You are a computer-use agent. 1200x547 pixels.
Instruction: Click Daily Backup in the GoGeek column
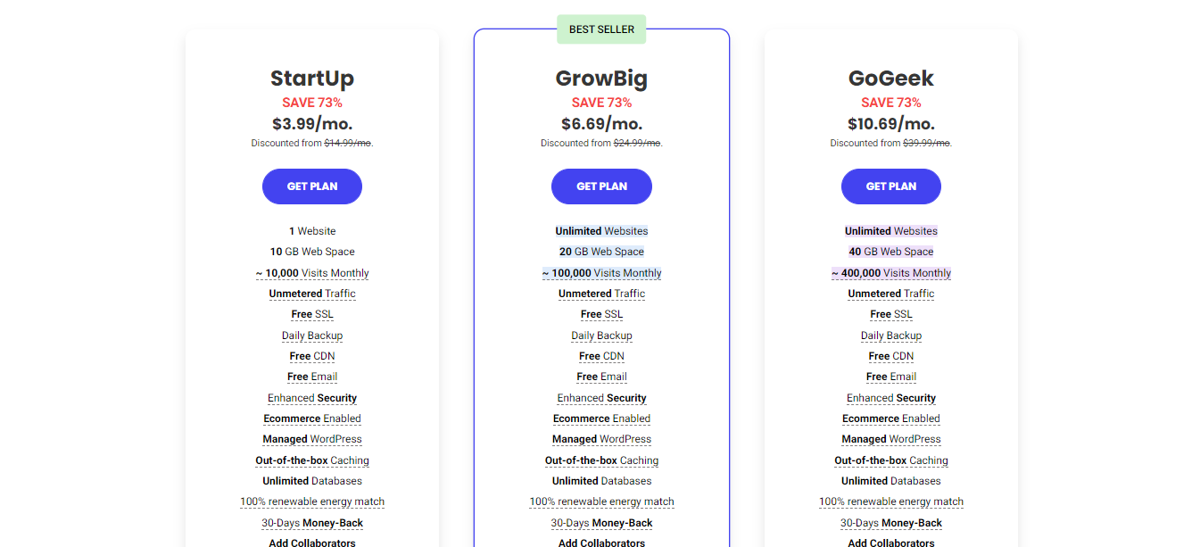[x=891, y=336]
